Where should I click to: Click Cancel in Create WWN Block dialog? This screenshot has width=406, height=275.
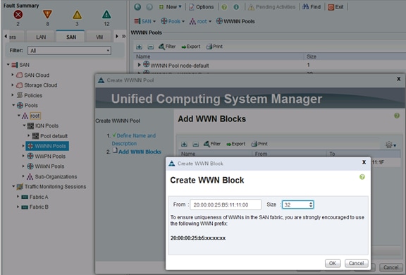pyautogui.click(x=356, y=263)
